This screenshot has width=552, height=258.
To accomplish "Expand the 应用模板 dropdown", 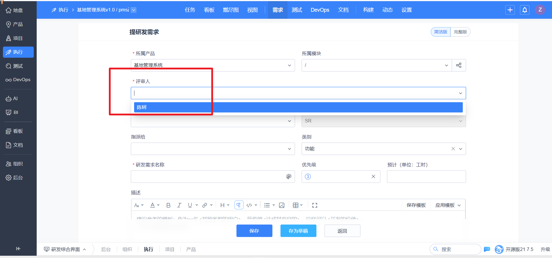I will pyautogui.click(x=448, y=205).
